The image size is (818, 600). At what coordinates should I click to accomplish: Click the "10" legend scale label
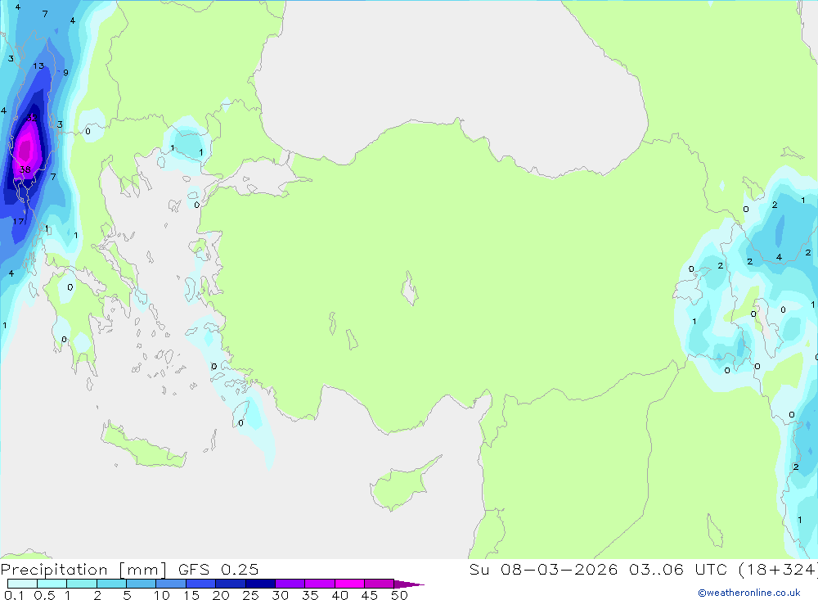tap(162, 595)
